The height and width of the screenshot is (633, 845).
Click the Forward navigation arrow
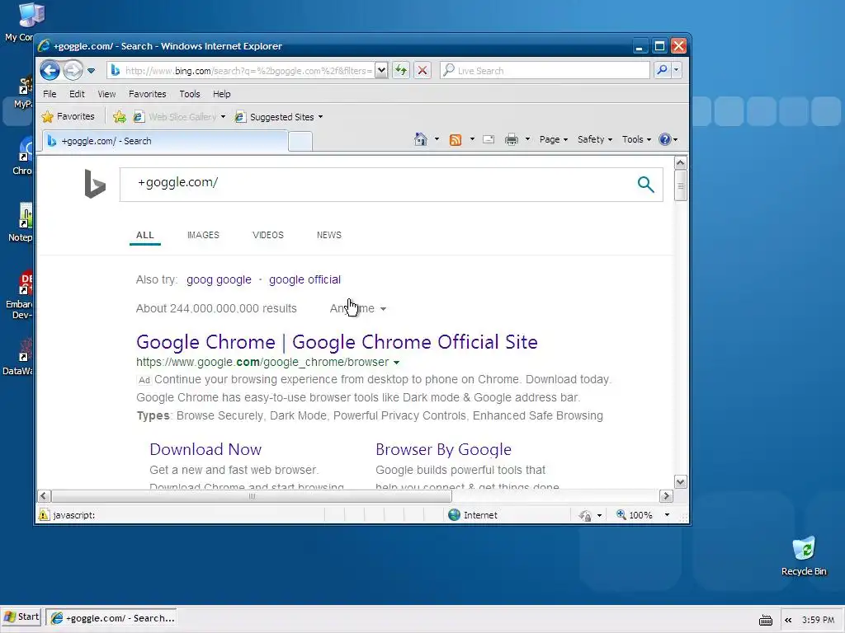73,70
